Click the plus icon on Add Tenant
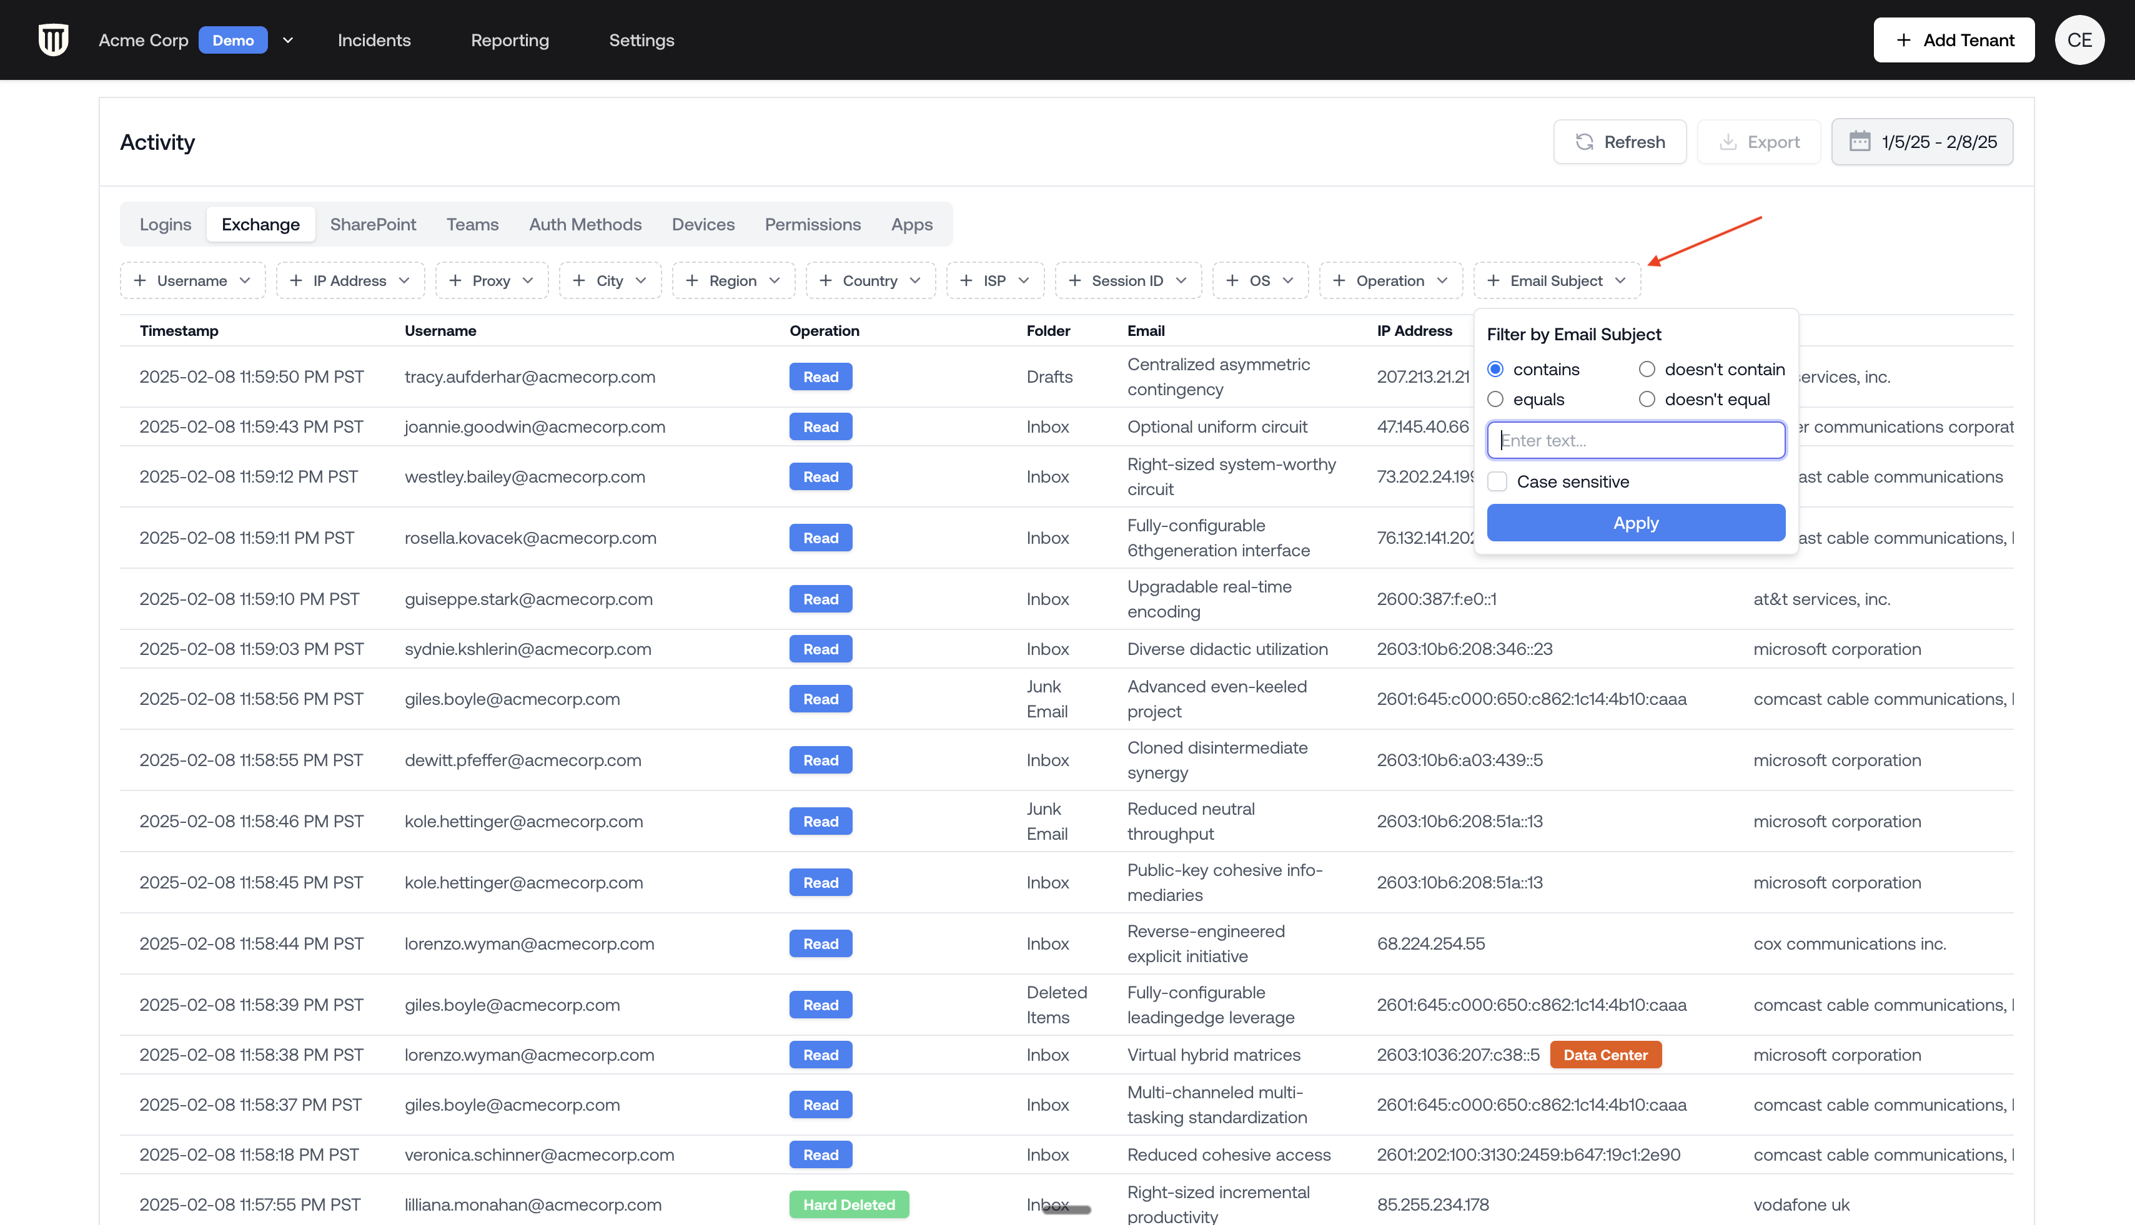 pyautogui.click(x=1903, y=41)
